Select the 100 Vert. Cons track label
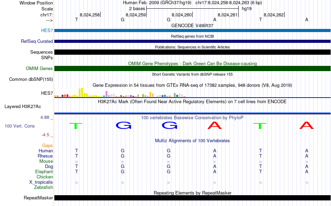331x206 pixels. tap(20, 126)
